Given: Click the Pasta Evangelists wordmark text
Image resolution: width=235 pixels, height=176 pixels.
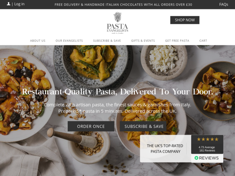Looking at the screenshot, I should click(x=117, y=28).
